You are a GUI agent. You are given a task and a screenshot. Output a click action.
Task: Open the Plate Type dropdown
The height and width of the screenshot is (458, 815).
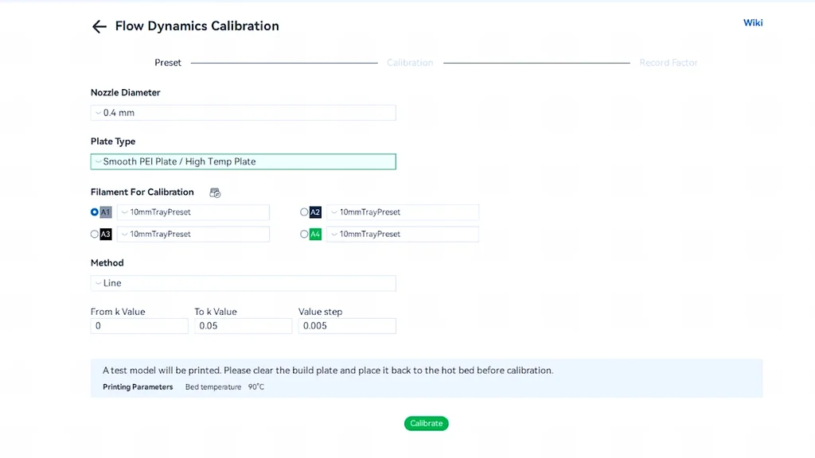coord(244,161)
